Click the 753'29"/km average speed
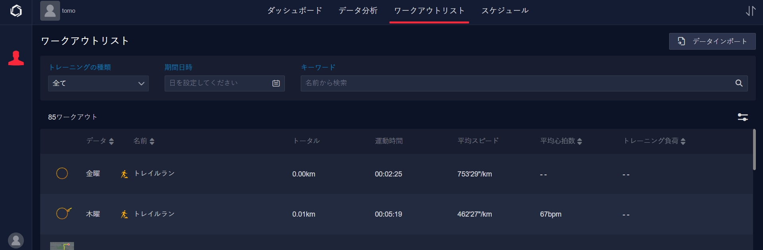 click(x=475, y=174)
